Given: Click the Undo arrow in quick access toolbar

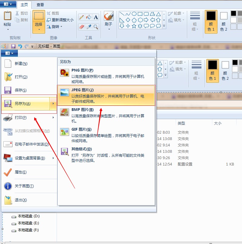Looking at the screenshot, I should pos(20,46).
